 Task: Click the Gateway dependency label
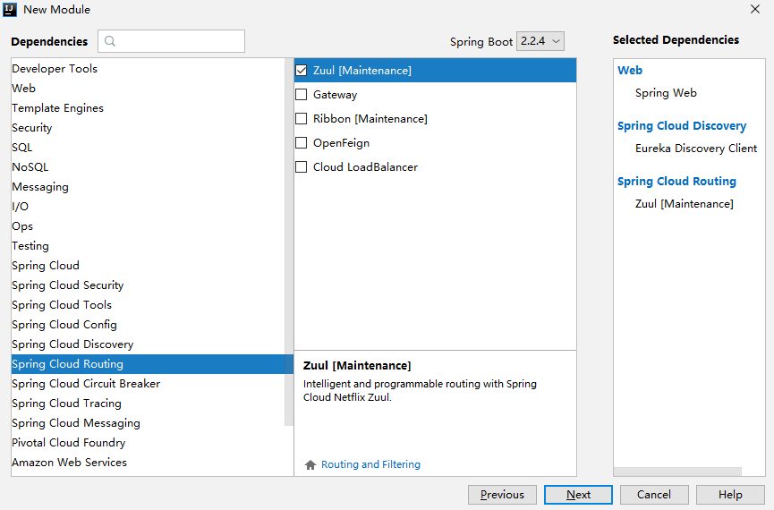[x=336, y=95]
